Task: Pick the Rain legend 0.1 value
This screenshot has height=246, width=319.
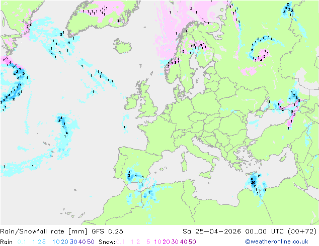Action: pos(22,242)
